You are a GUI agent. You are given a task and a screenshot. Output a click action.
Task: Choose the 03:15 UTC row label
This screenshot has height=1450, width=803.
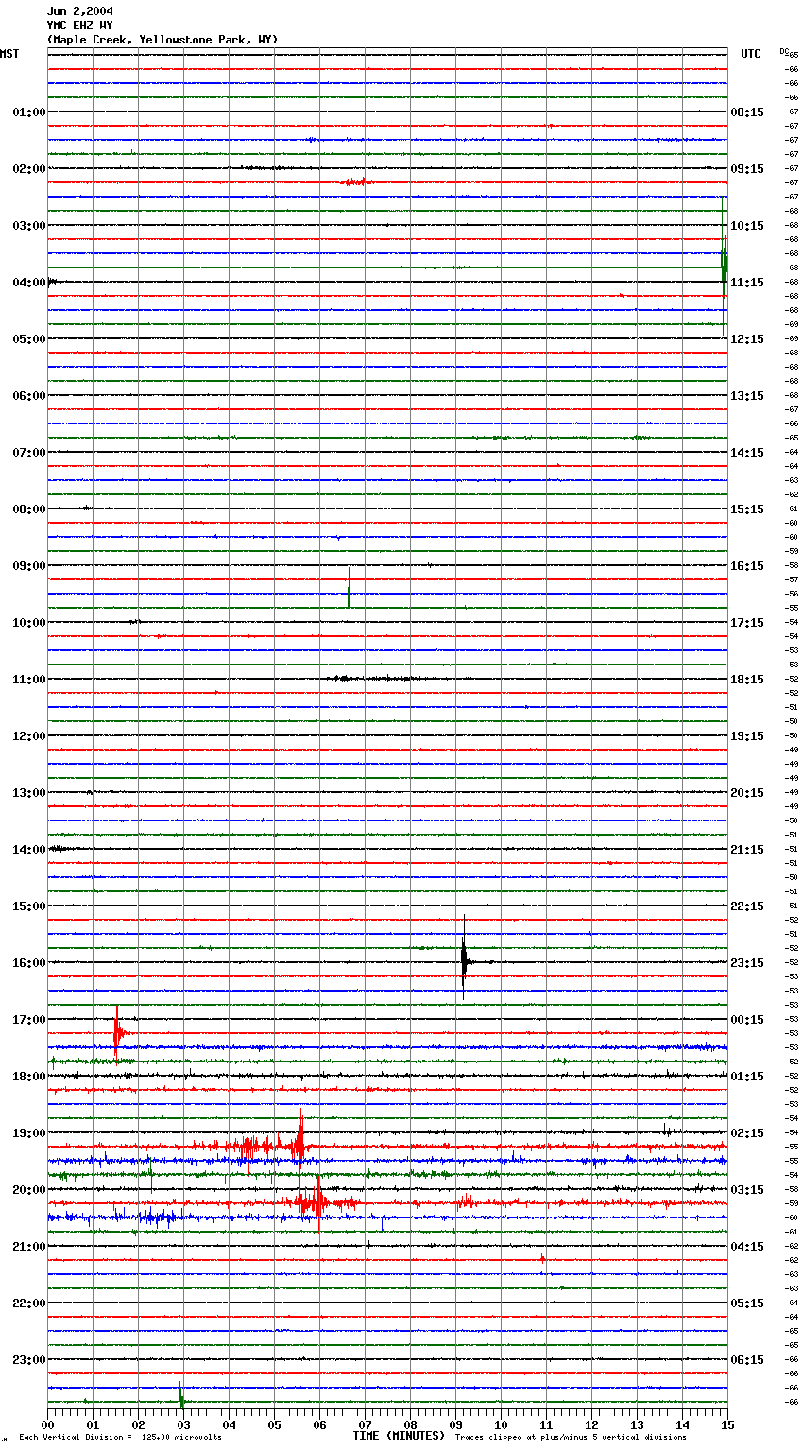(747, 1190)
